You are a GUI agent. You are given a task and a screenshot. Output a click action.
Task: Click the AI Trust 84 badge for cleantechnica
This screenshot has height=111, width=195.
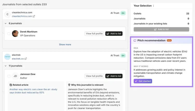point(123,13)
